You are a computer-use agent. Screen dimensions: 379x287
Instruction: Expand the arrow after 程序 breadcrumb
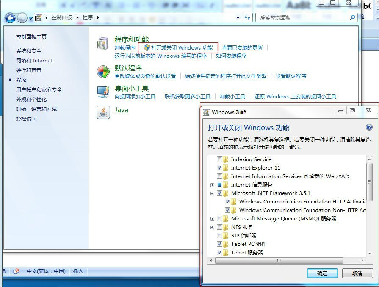click(98, 17)
